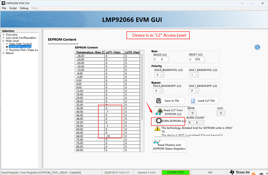Screen dimensions: 268x175
Task: Click the -28.00 temperature cell
Action: (90, 56)
